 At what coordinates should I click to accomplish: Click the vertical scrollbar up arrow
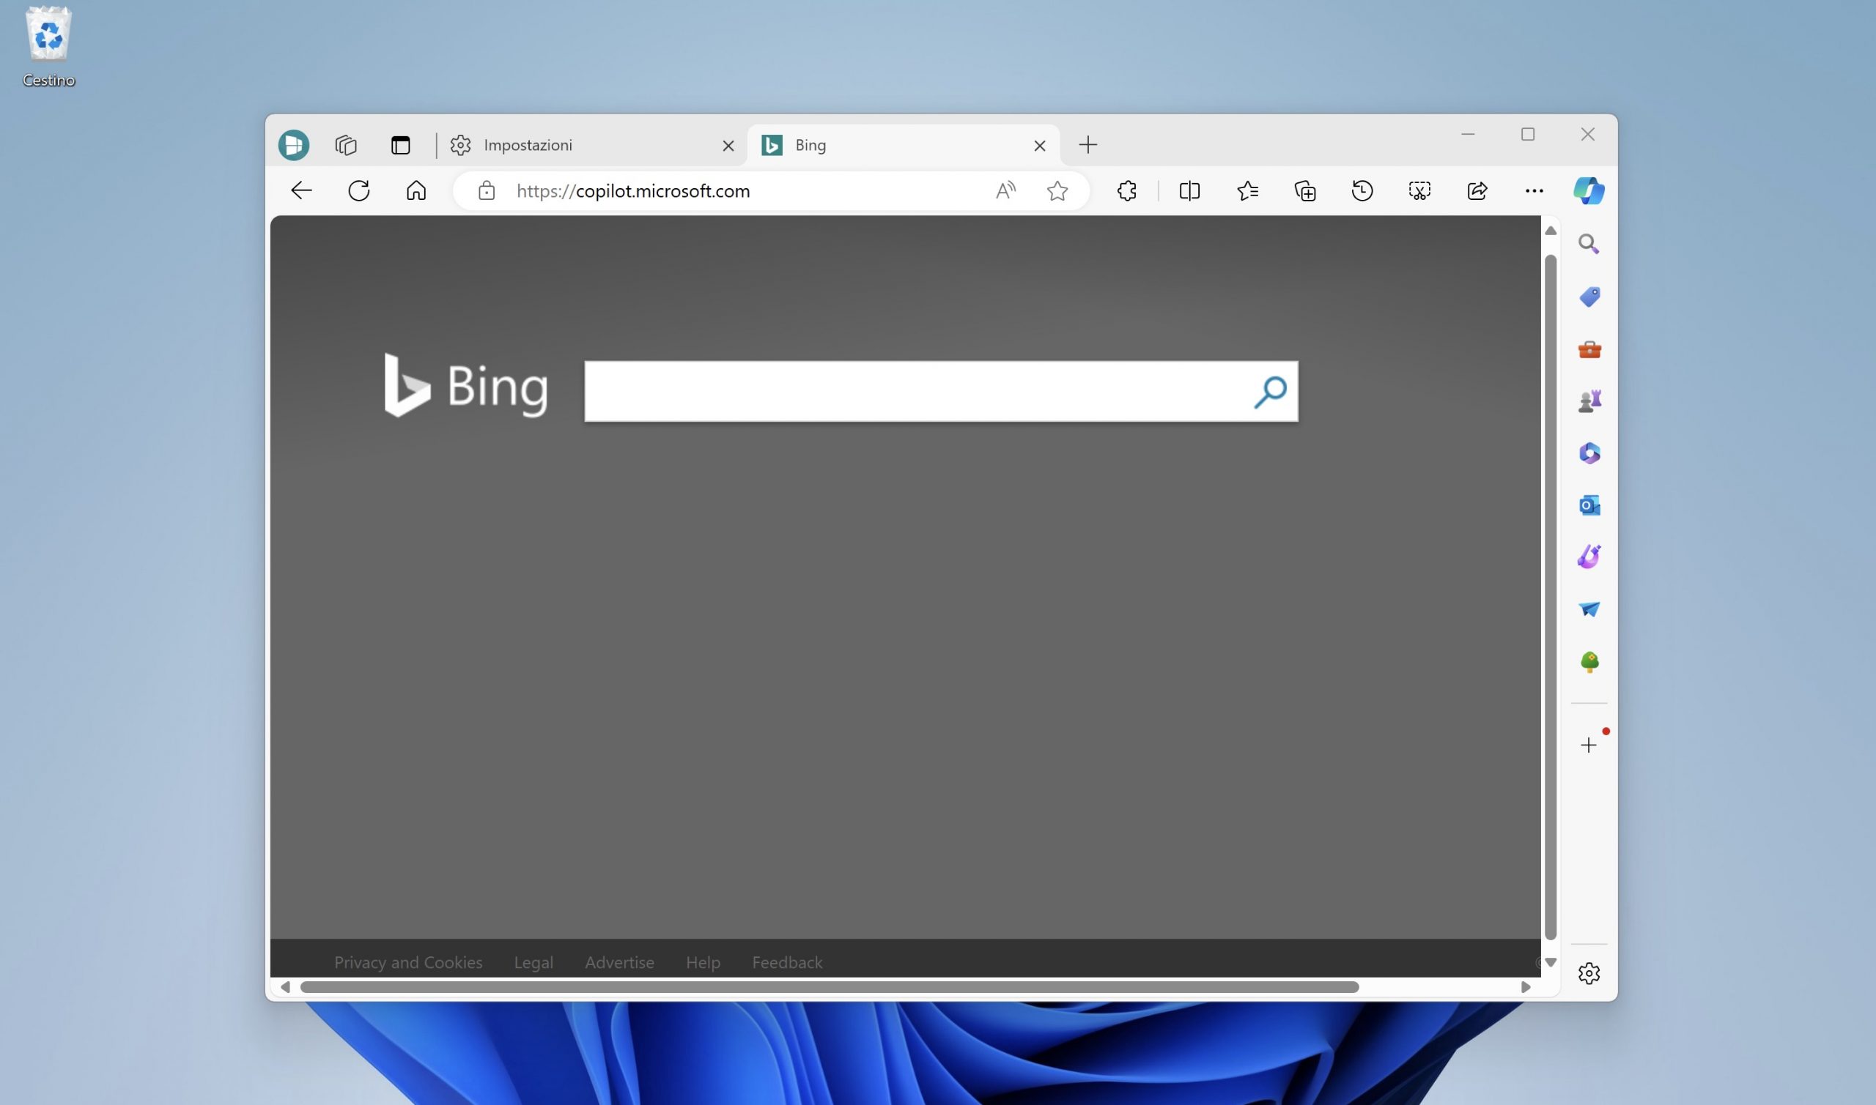1551,231
